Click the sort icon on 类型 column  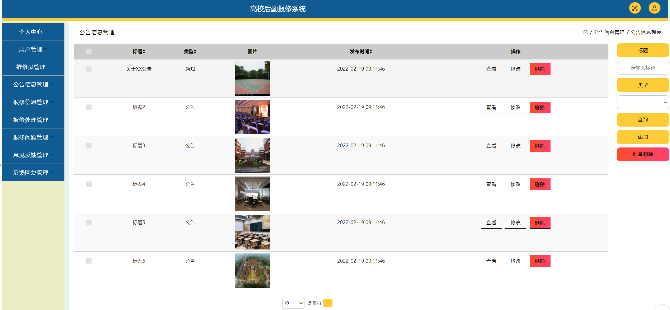pyautogui.click(x=195, y=52)
